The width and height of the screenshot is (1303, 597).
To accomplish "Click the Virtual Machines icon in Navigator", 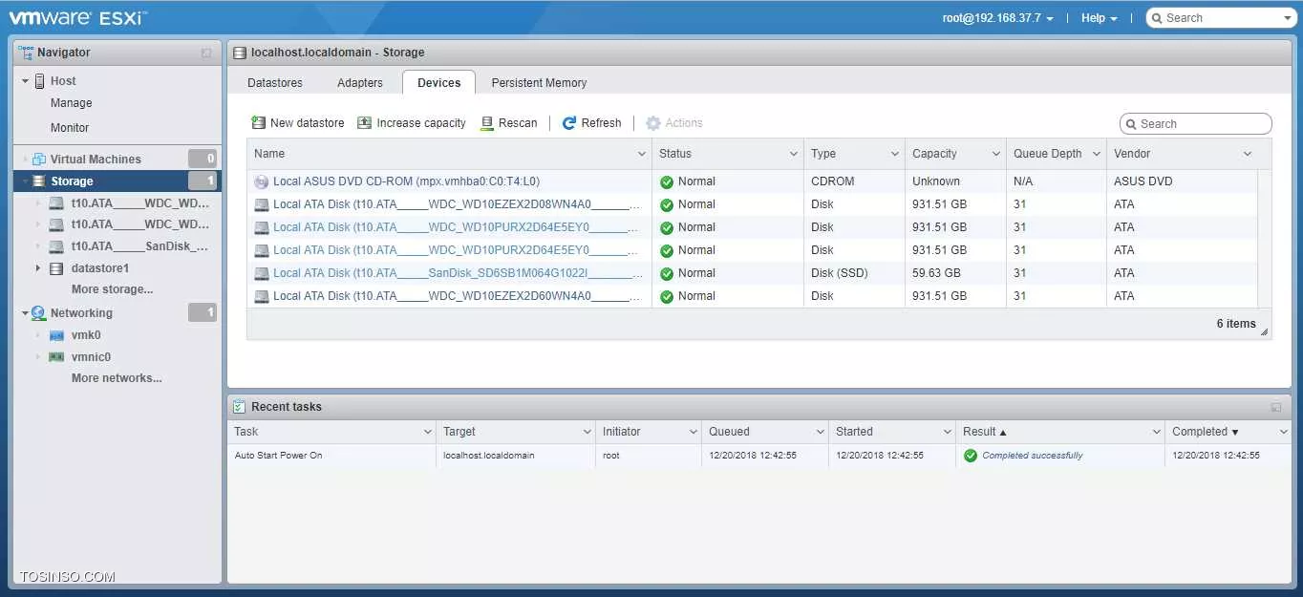I will [39, 160].
